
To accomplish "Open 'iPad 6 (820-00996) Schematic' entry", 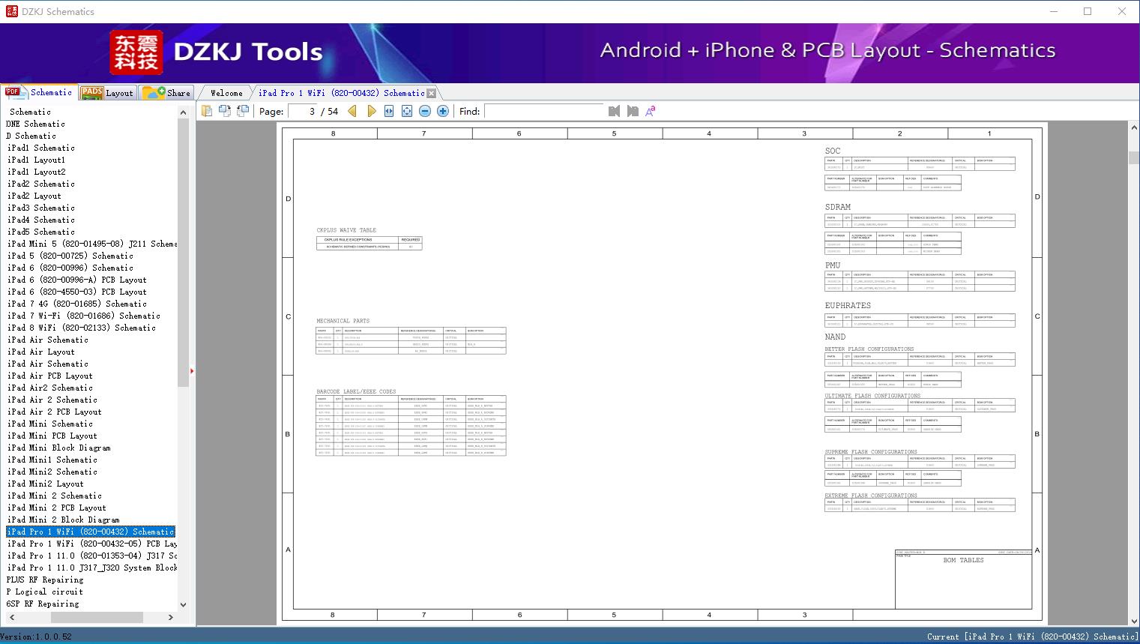I will pyautogui.click(x=70, y=268).
